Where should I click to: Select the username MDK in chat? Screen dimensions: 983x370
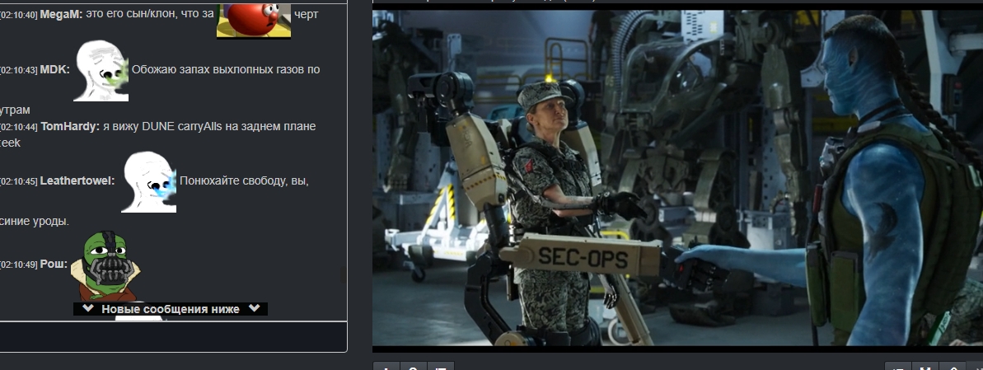click(x=54, y=69)
